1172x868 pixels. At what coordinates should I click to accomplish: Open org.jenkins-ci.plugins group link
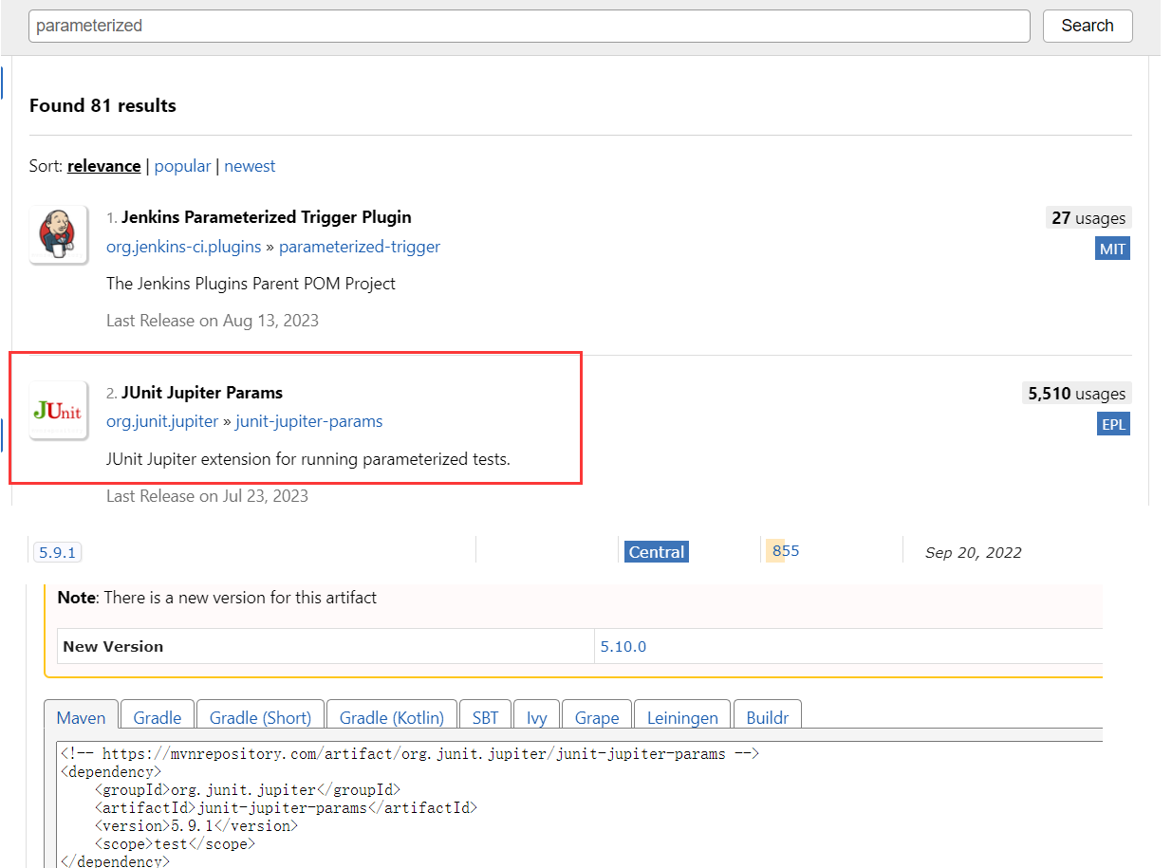(x=183, y=247)
